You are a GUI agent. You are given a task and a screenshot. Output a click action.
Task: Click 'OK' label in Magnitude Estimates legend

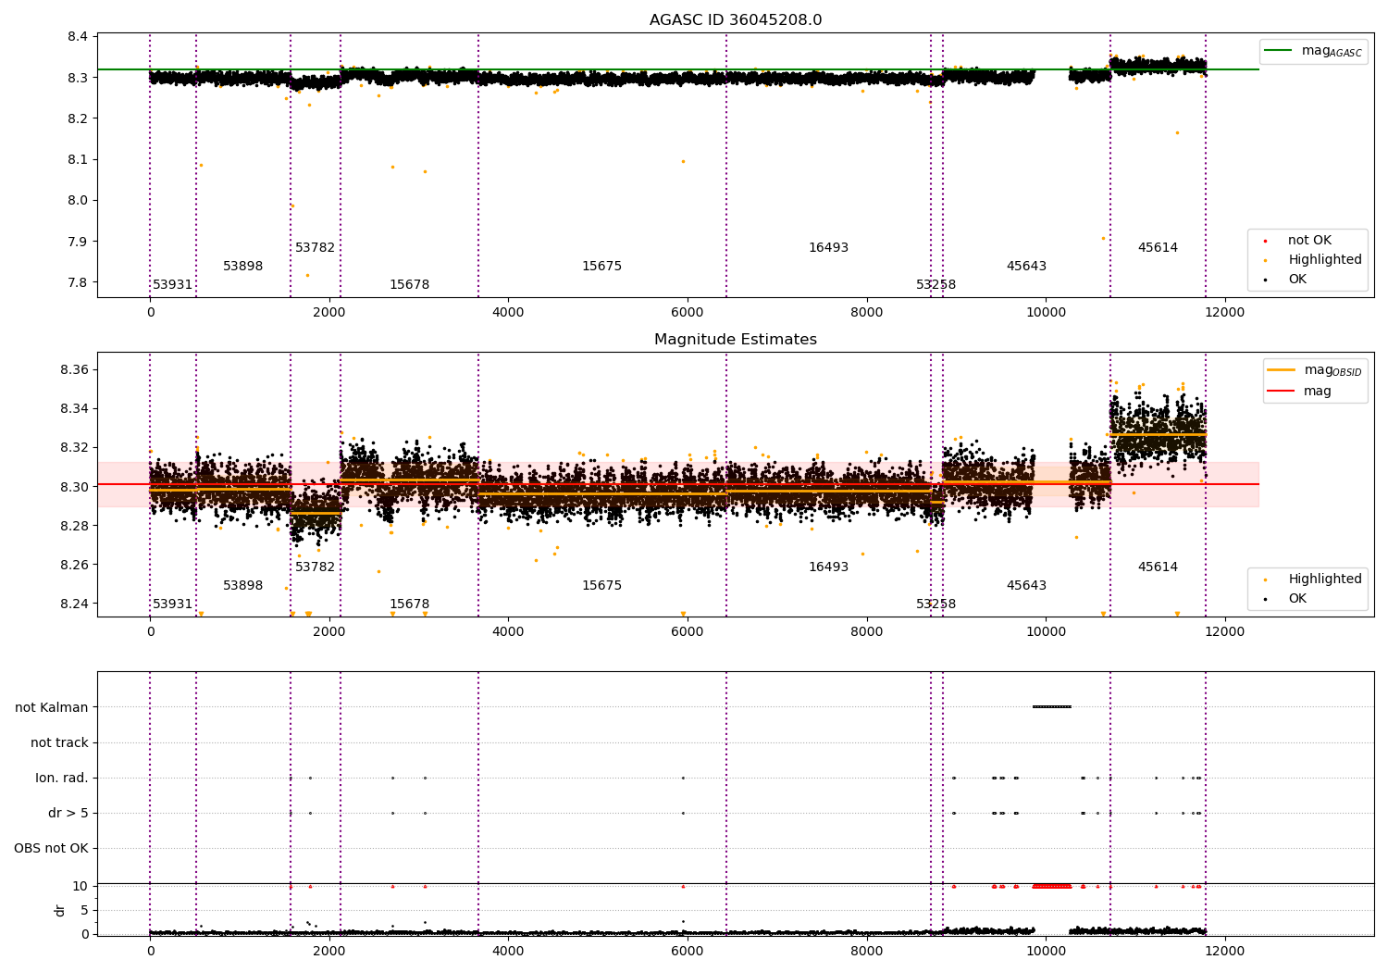click(1297, 599)
